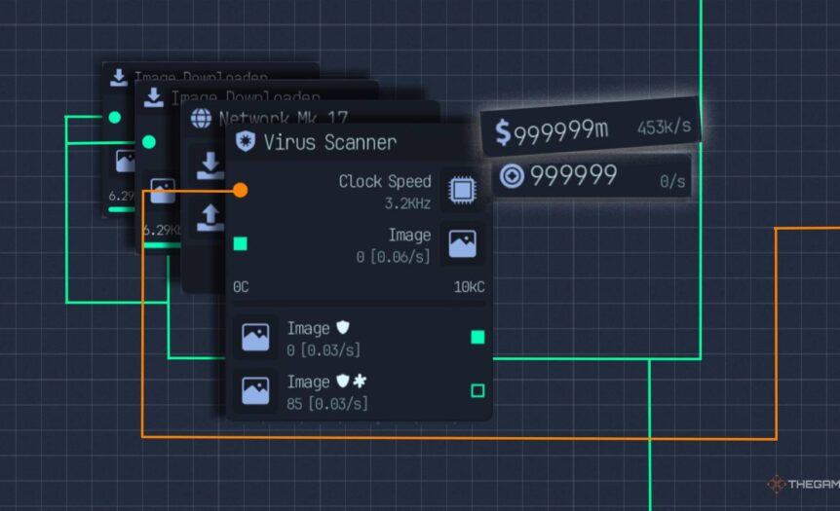Select the clean Image output icon
Viewport: 840px width, 511px height.
coord(255,337)
